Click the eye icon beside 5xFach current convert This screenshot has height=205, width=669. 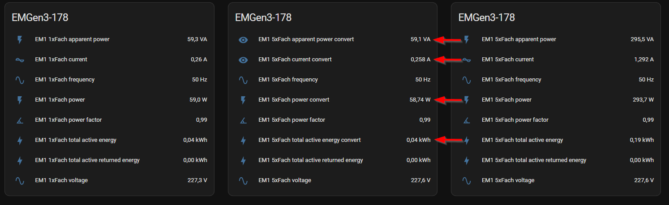coord(243,60)
